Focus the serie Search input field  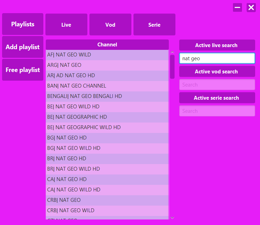(217, 111)
